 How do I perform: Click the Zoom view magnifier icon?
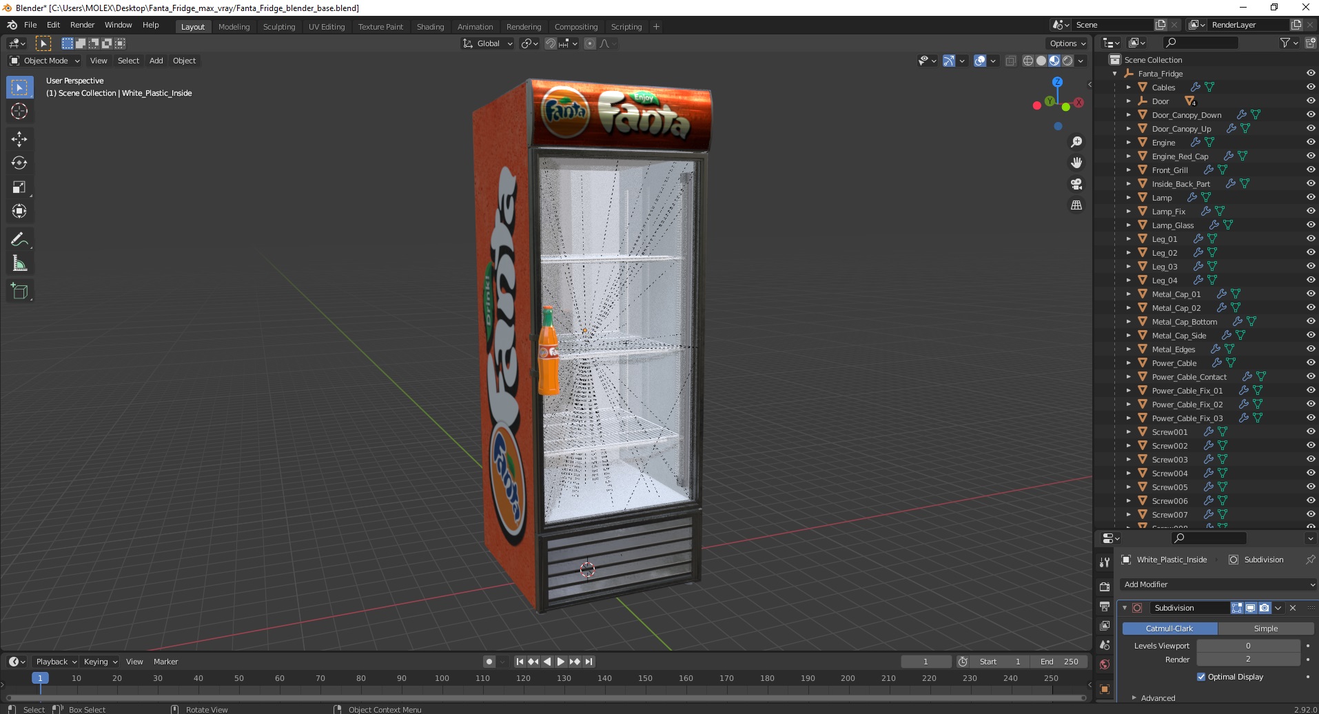1076,142
